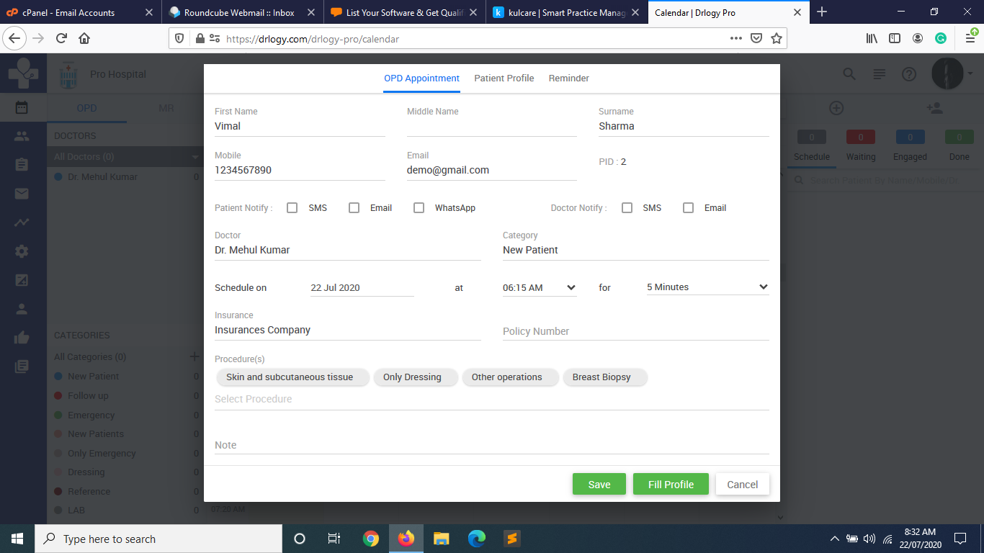Screen dimensions: 984x553
Task: Select the Patients icon in the left sidebar
Action: click(x=23, y=135)
